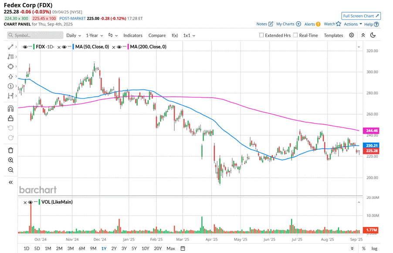Expand the bottom double-chevron panel
The width and height of the screenshot is (393, 253).
click(x=352, y=249)
